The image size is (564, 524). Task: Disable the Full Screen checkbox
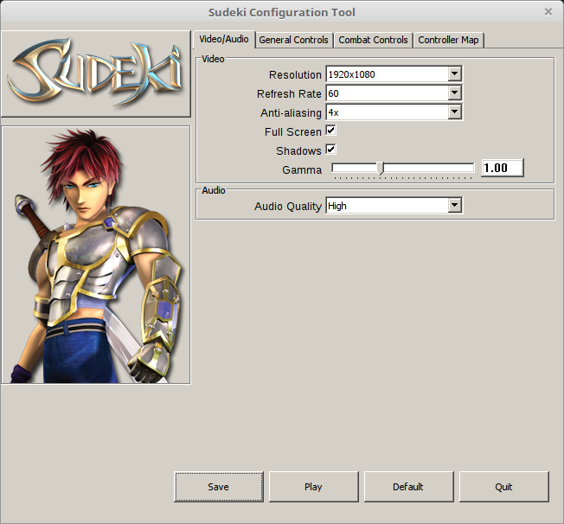331,131
